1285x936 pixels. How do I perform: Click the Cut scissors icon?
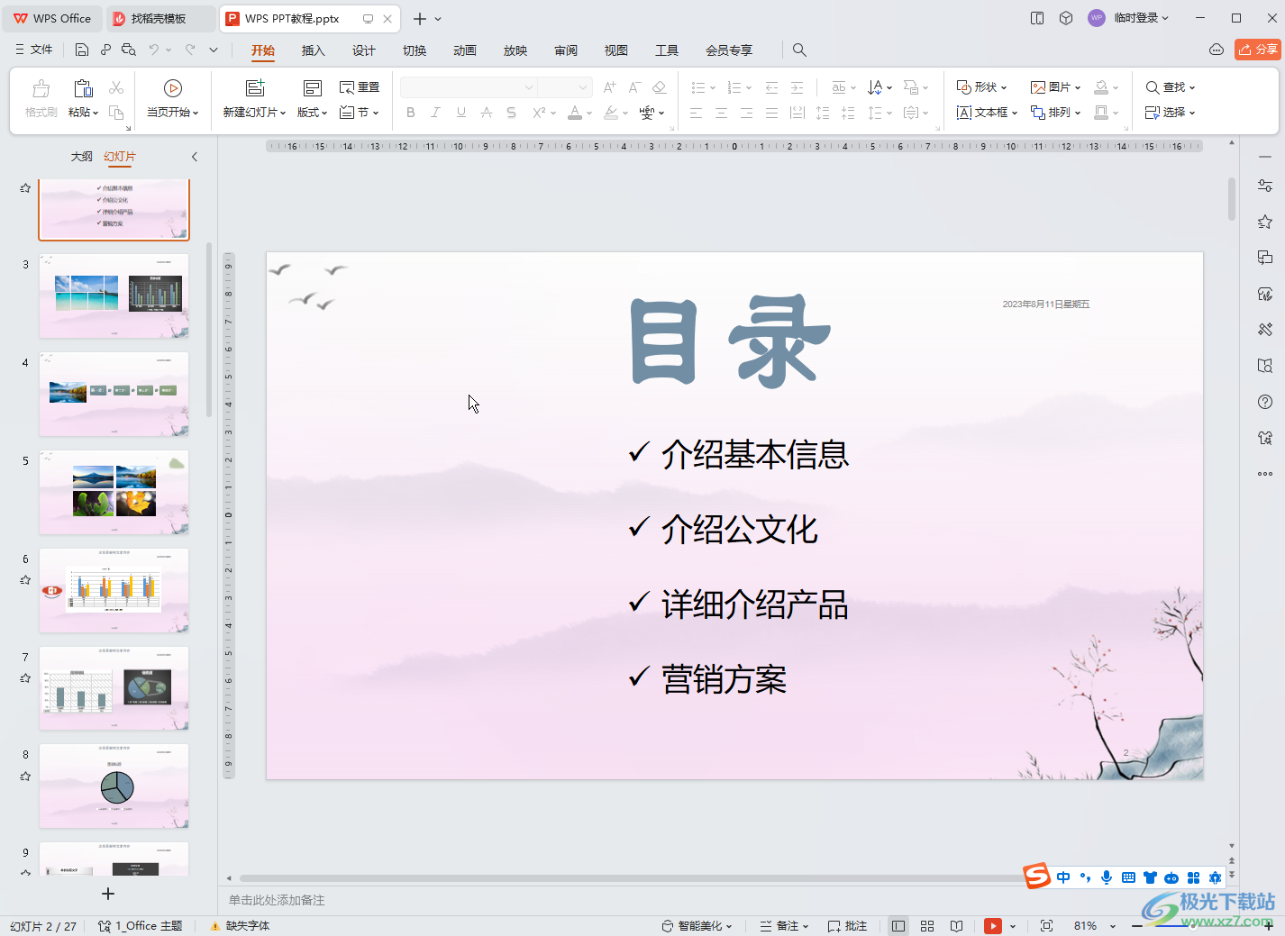tap(116, 87)
